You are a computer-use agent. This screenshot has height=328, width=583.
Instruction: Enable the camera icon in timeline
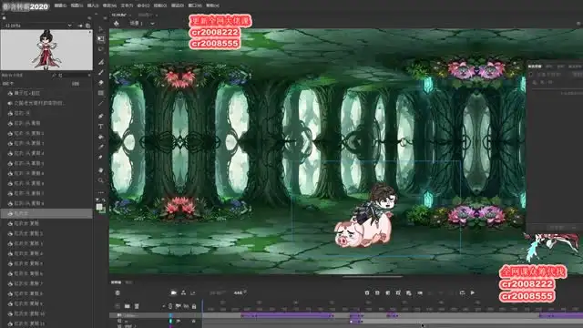tap(173, 293)
